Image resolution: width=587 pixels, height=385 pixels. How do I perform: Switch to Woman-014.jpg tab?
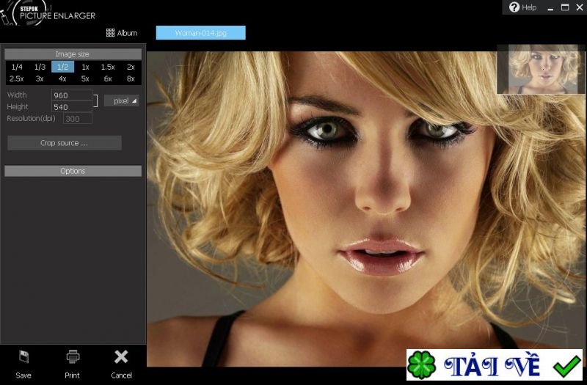201,33
